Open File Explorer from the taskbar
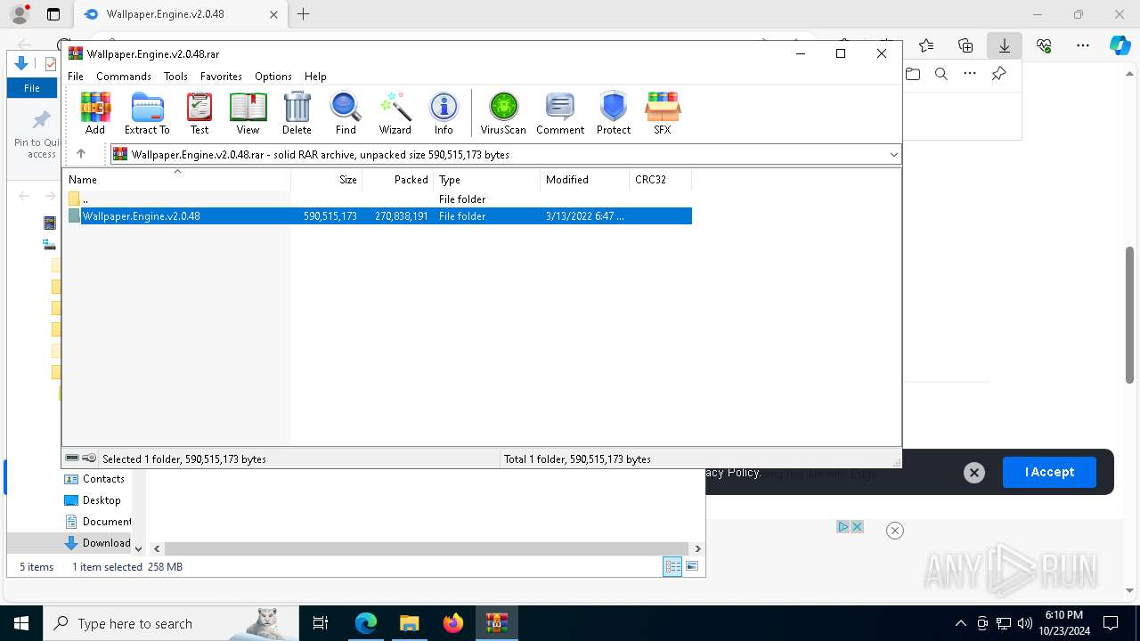Screen dimensions: 1140x641 coord(409,623)
